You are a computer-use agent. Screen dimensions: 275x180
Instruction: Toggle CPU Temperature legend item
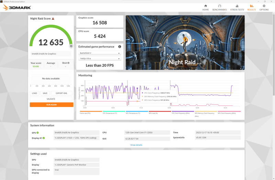pos(114,113)
